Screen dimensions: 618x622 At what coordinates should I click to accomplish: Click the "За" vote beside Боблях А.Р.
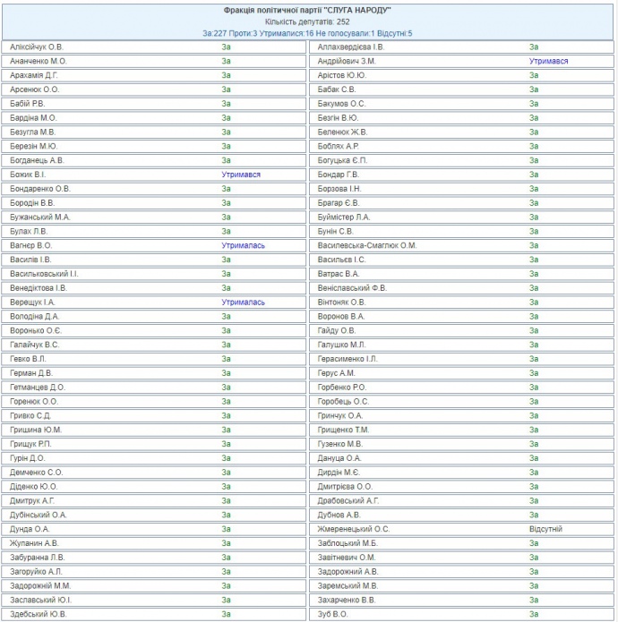534,147
